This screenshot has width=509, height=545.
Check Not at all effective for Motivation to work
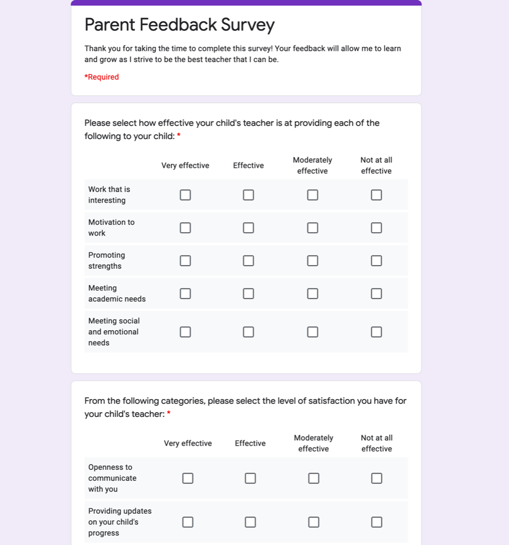tap(376, 228)
